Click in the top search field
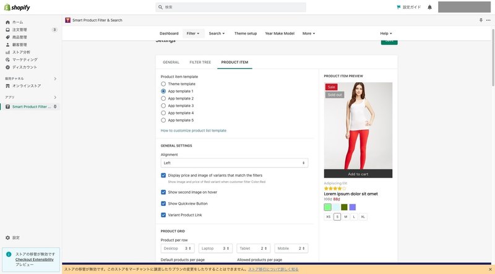Image resolution: width=495 pixels, height=274 pixels. coord(230,7)
